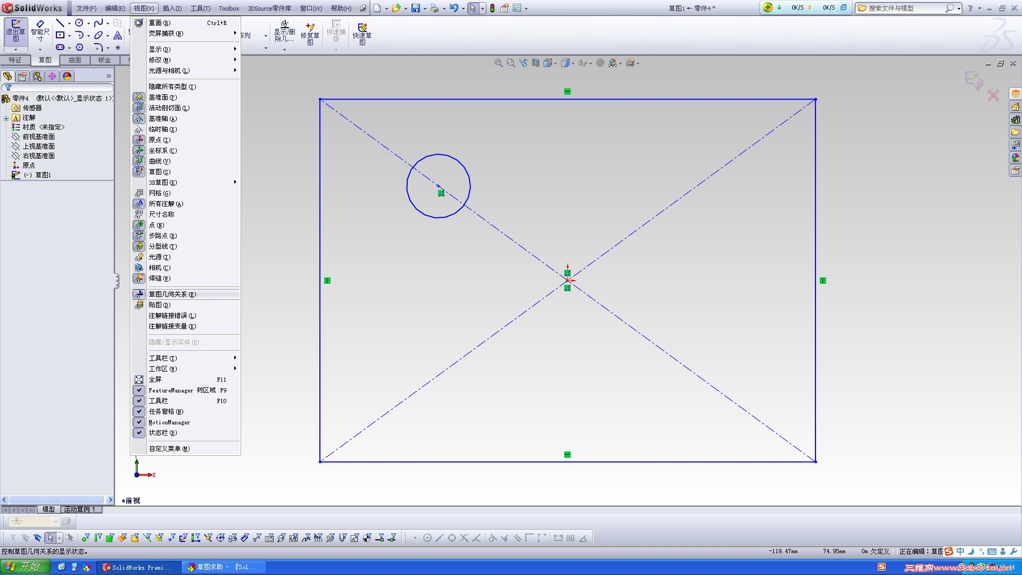Viewport: 1022px width, 575px height.
Task: Switch to the 曲面 tab
Action: click(75, 60)
